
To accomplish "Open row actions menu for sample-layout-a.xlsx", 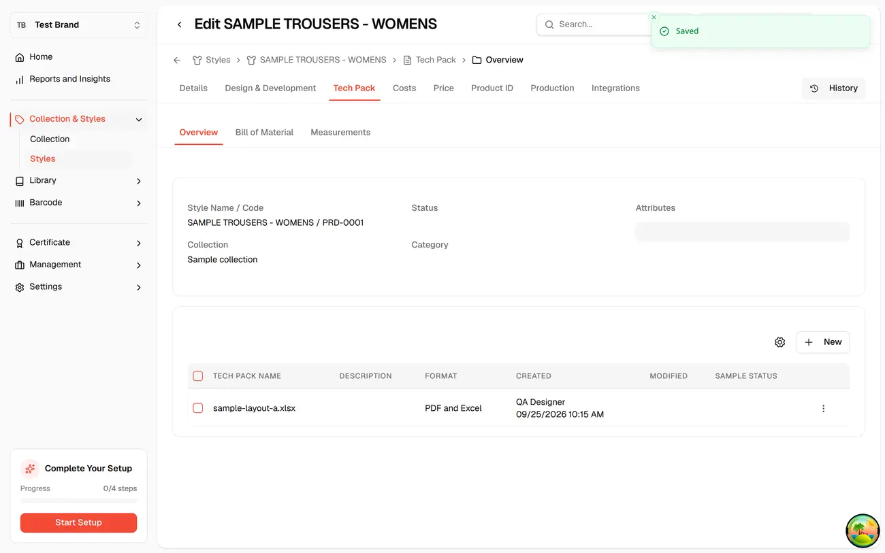I will (x=824, y=409).
